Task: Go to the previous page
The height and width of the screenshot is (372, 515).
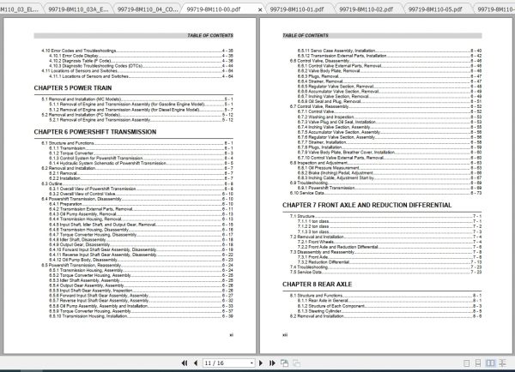Action: pyautogui.click(x=196, y=363)
